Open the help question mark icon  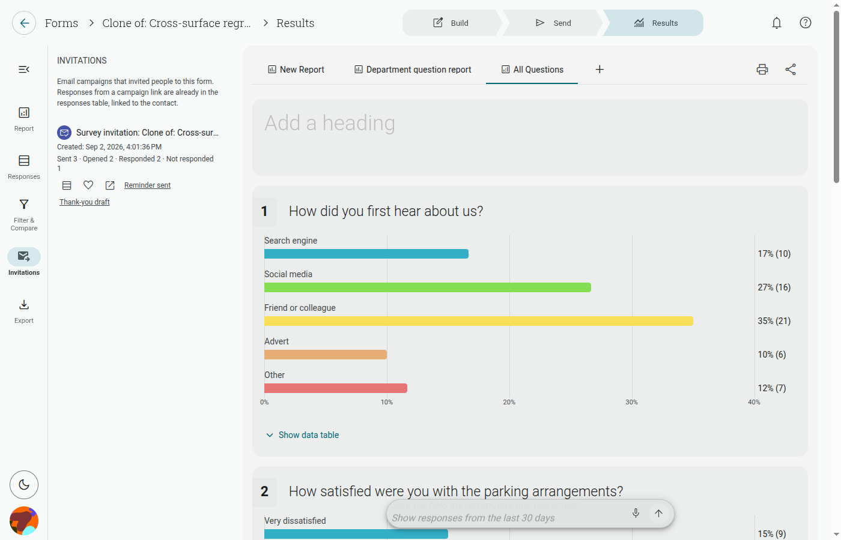(806, 23)
